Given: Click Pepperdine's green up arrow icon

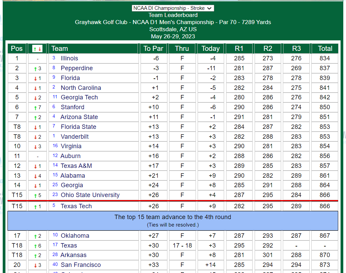Looking at the screenshot, I should 35,69.
